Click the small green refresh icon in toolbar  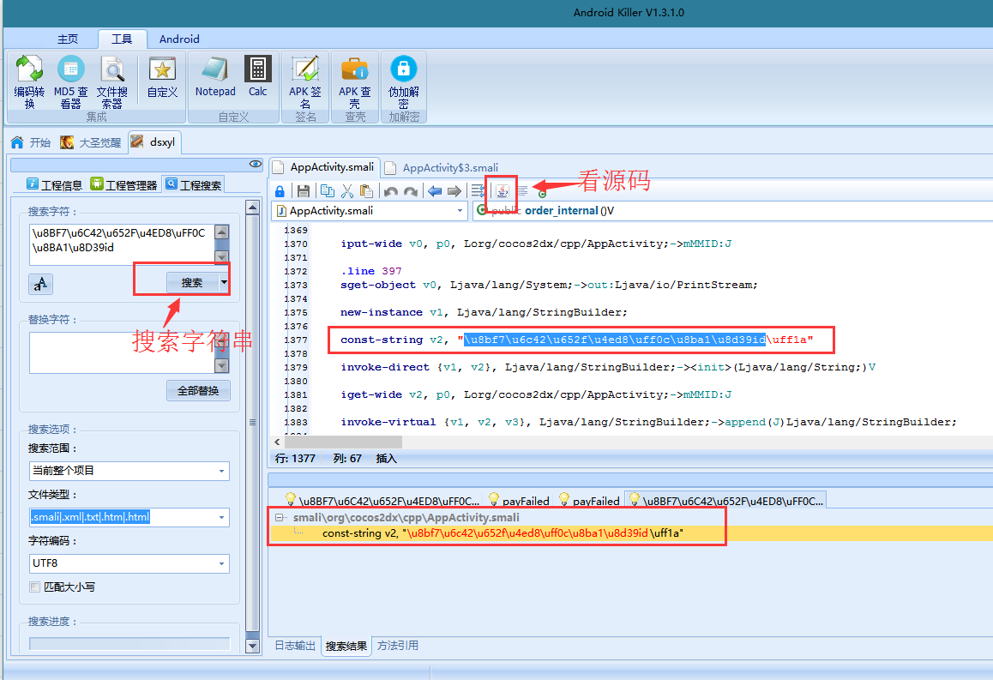pos(542,194)
